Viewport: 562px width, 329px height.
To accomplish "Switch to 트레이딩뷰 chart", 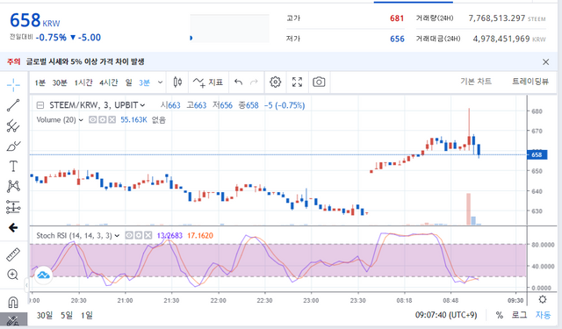I will point(530,82).
